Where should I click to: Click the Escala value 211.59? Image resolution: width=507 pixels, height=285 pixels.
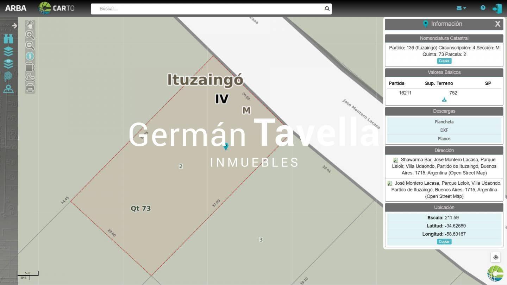[x=452, y=218]
